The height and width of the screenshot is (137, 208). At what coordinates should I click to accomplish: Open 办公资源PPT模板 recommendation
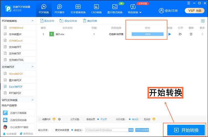pos(18,127)
